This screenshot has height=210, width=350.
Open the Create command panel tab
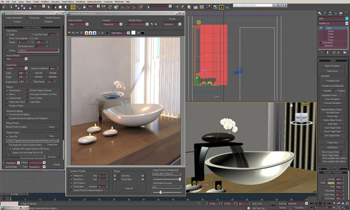point(320,13)
